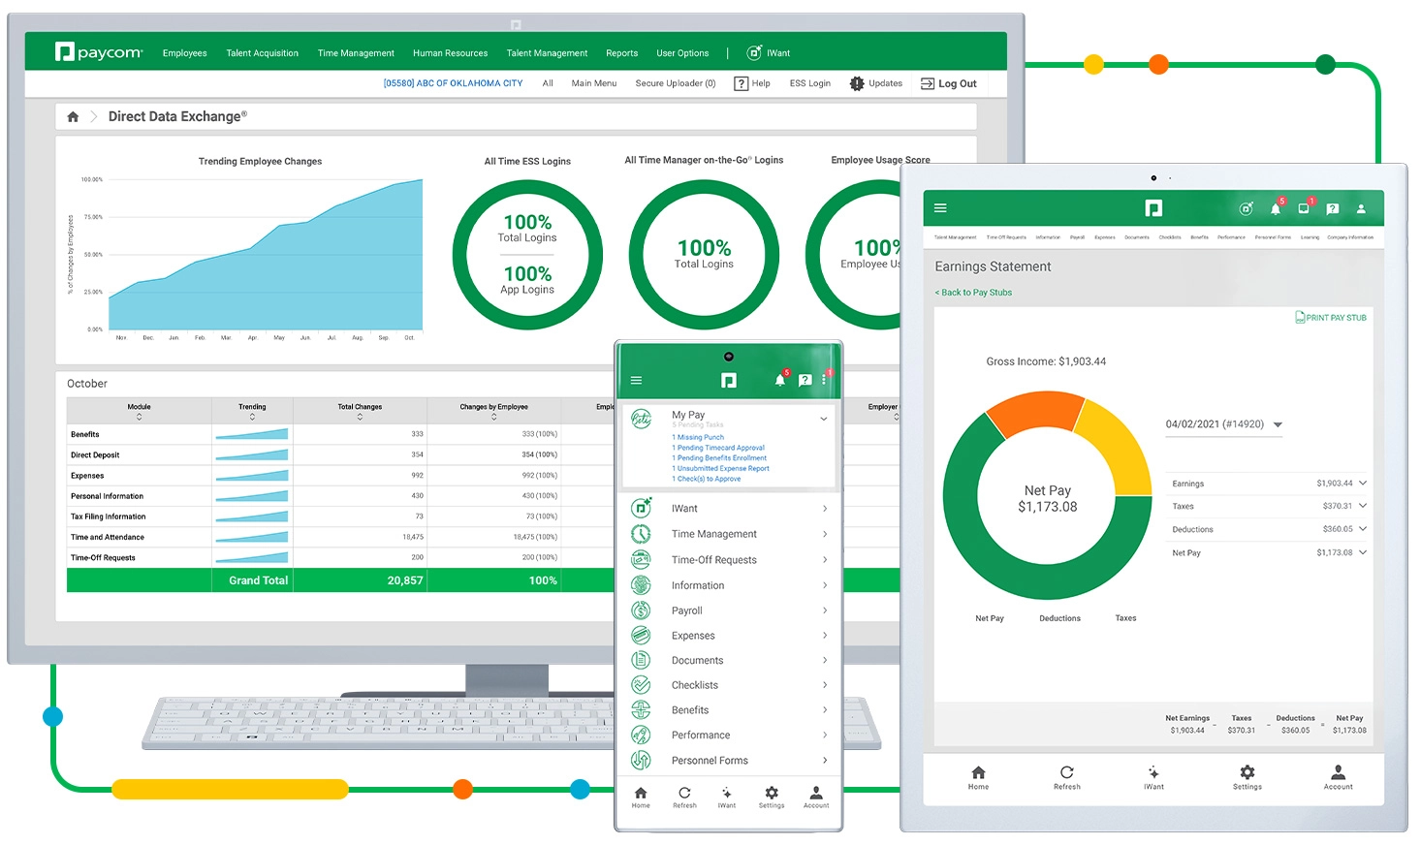Expand the Taxes row on tablet
The width and height of the screenshot is (1421, 845).
coord(1363,506)
